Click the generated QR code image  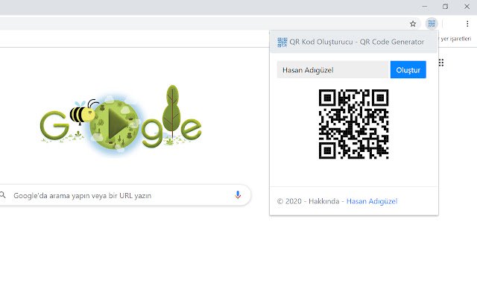click(353, 124)
